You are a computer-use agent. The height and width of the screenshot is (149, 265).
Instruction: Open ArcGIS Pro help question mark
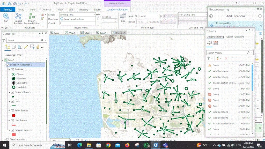coord(237,3)
